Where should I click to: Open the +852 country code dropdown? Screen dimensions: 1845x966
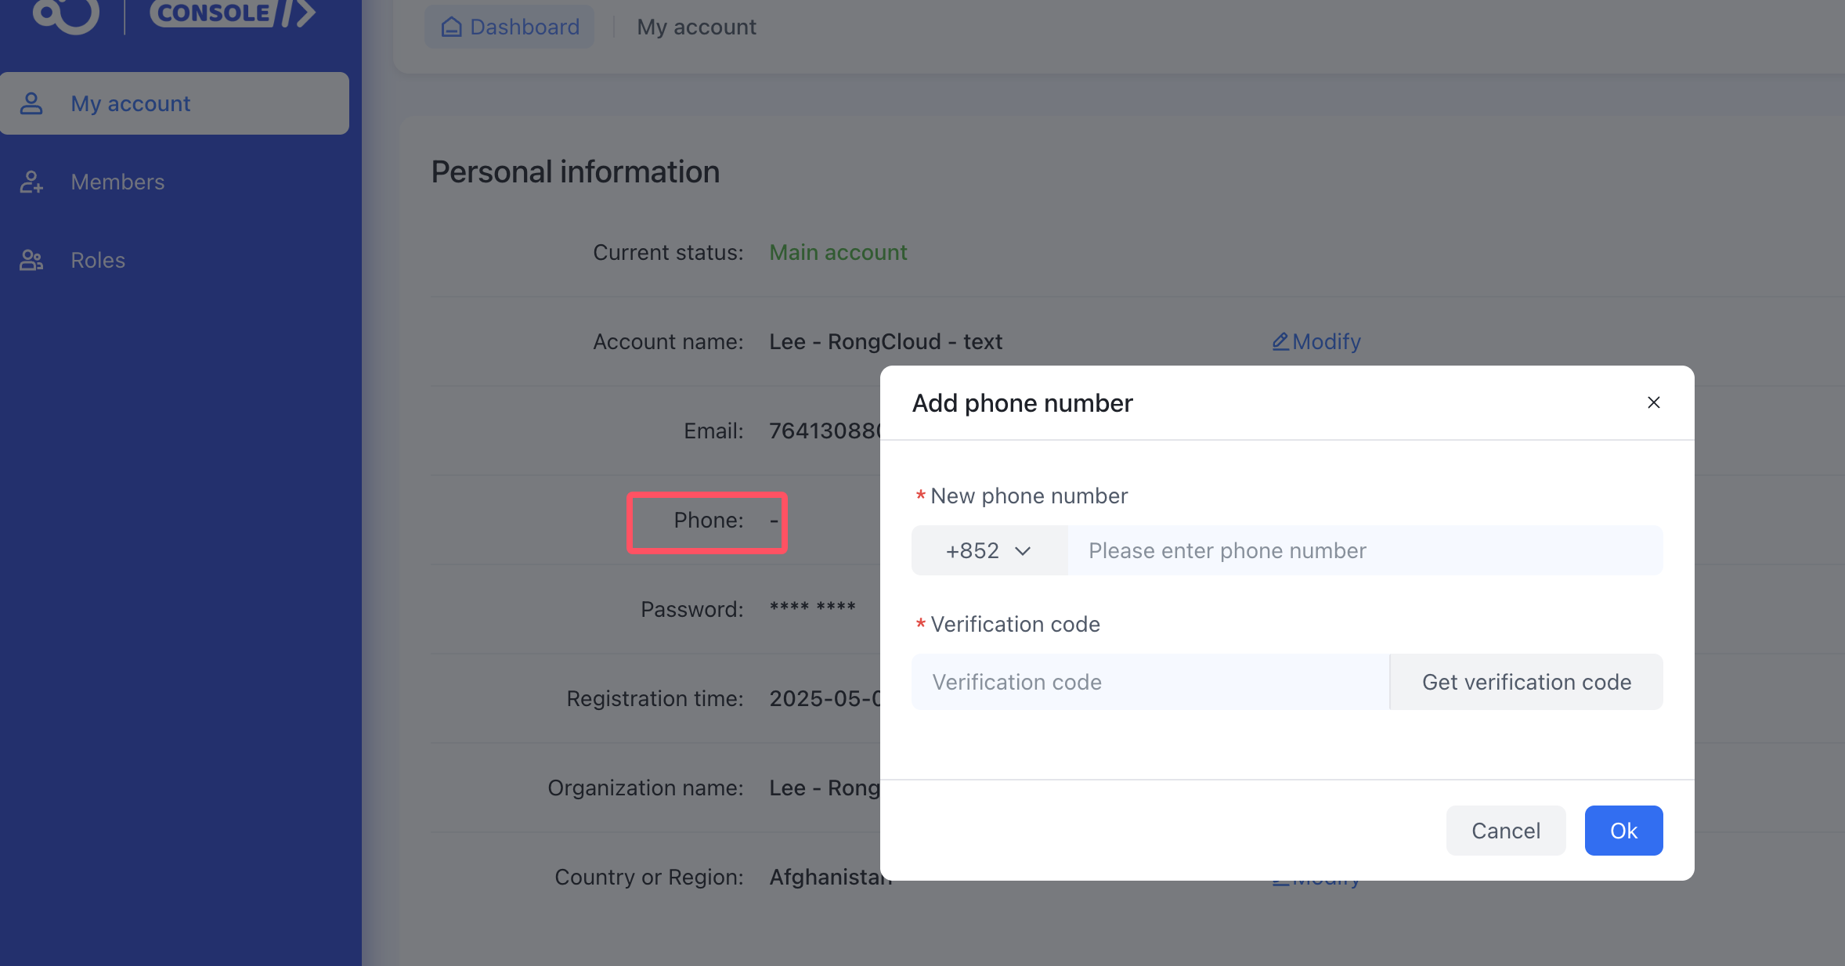[988, 550]
